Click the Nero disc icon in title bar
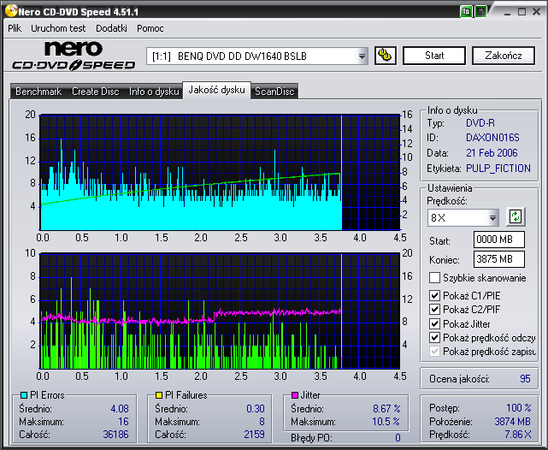Image resolution: width=548 pixels, height=450 pixels. click(x=11, y=11)
